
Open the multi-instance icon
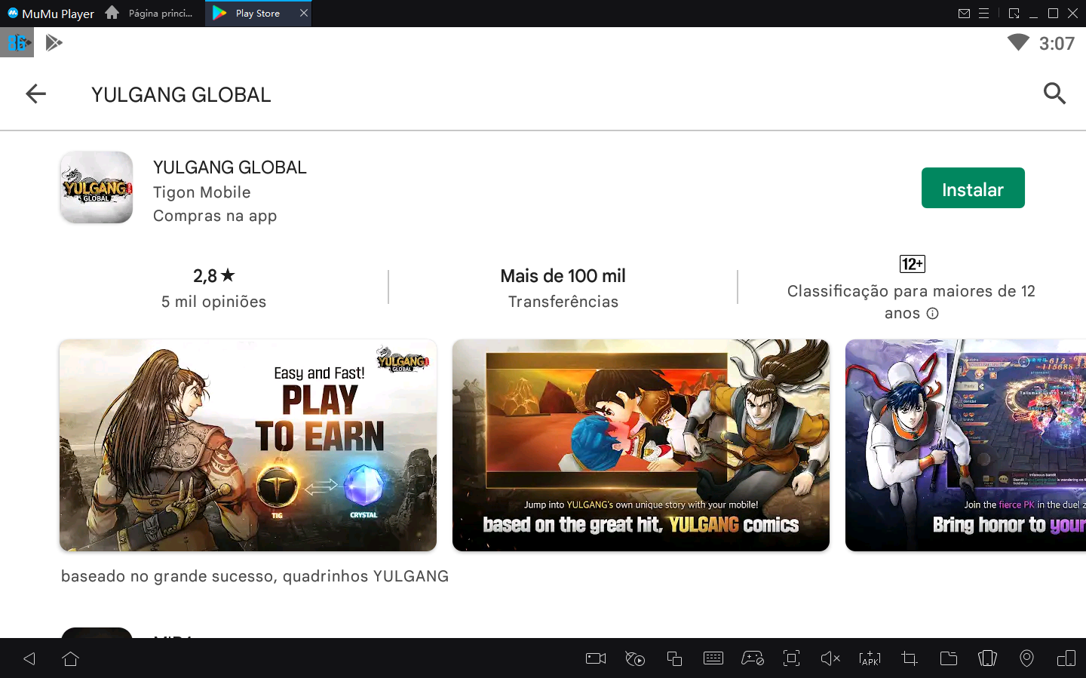674,658
